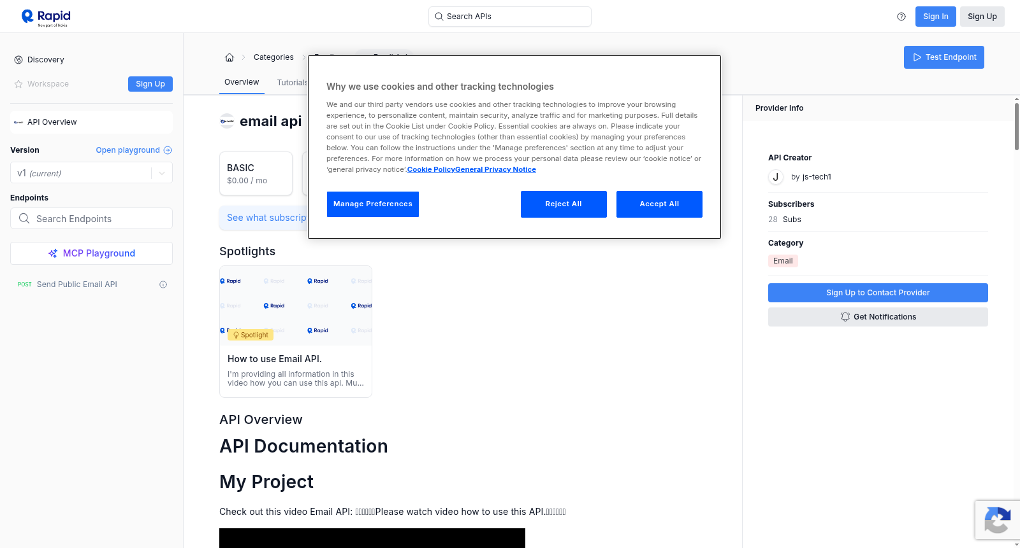
Task: Click the Spotlight badge
Action: [x=251, y=335]
